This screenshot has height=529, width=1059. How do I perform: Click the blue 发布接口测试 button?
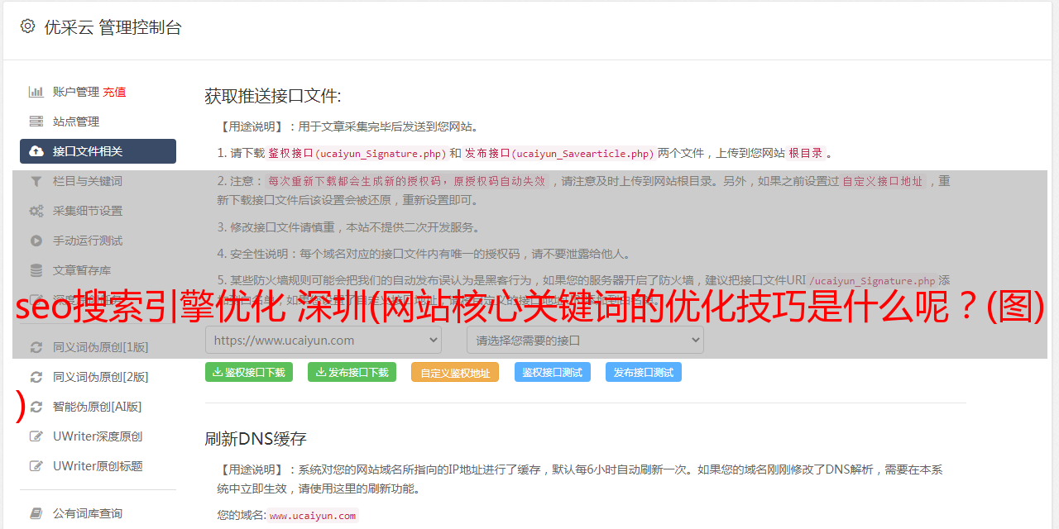[644, 373]
